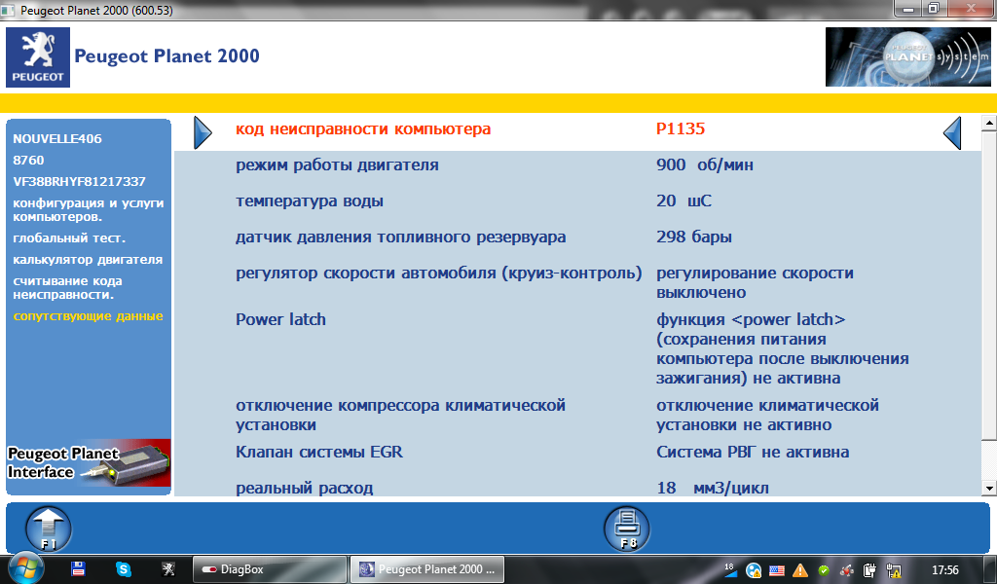Click the right-pointing blue arrow beside fault code
Screen dimensions: 997x584
202,132
